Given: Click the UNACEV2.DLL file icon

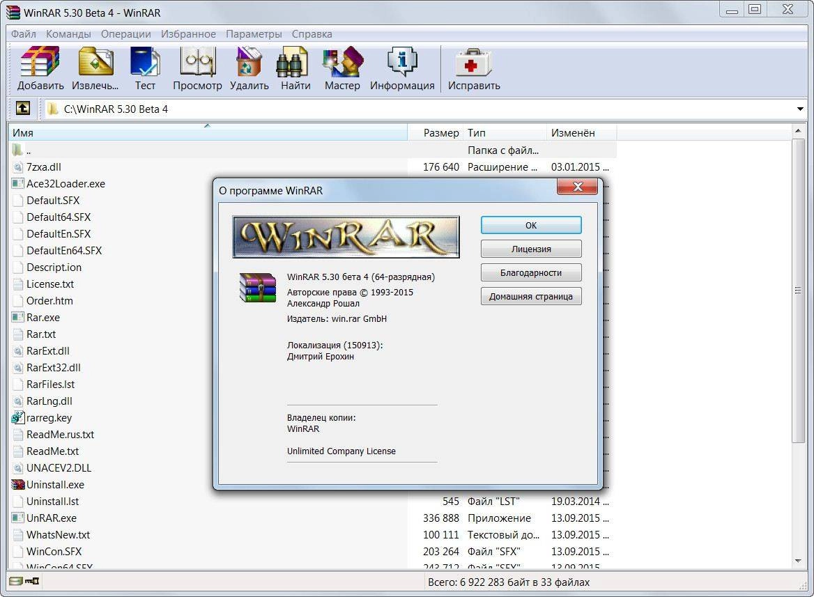Looking at the screenshot, I should click(x=17, y=467).
